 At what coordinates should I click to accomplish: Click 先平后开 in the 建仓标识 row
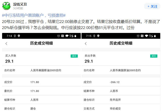coord(115,100)
